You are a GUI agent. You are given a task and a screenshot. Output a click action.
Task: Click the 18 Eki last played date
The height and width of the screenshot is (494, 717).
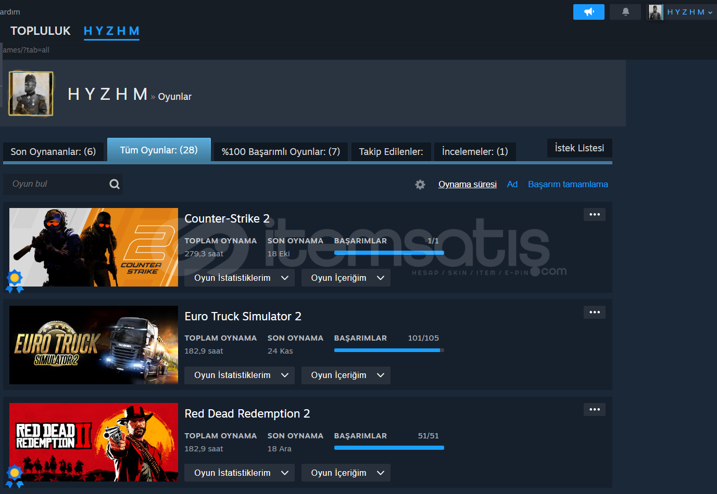[x=279, y=254]
